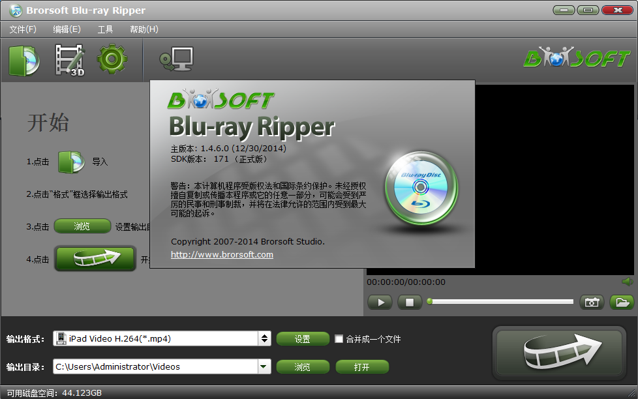This screenshot has width=638, height=399.
Task: Click the load disc icon in toolbar
Action: point(24,60)
